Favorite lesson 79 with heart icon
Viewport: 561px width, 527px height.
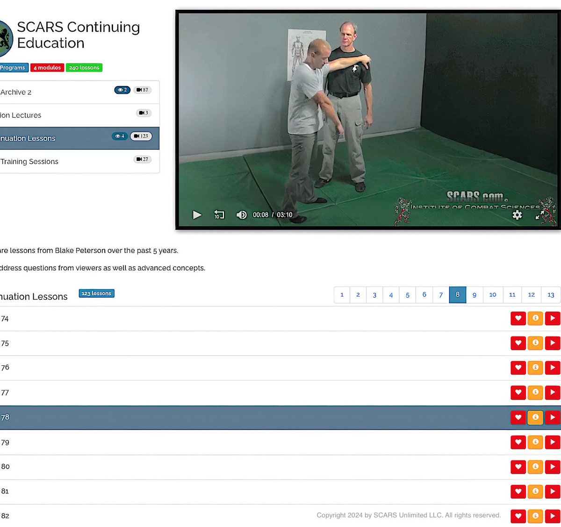click(518, 442)
